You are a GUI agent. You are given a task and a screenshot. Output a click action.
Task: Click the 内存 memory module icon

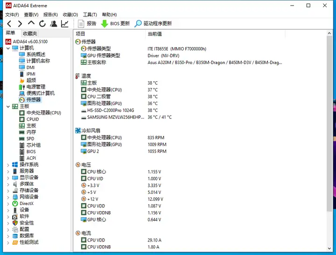22,132
